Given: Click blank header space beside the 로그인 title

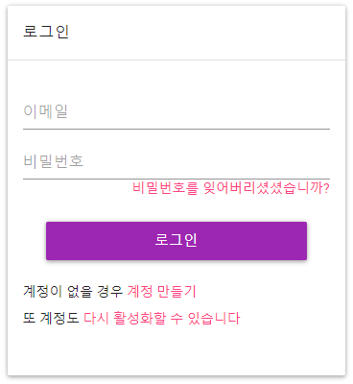Looking at the screenshot, I should (208, 32).
